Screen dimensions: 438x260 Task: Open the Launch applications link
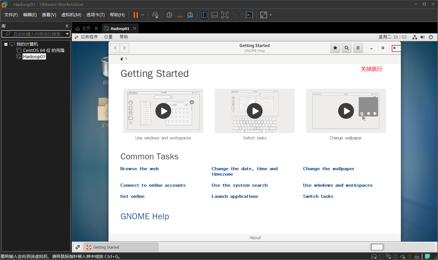235,196
